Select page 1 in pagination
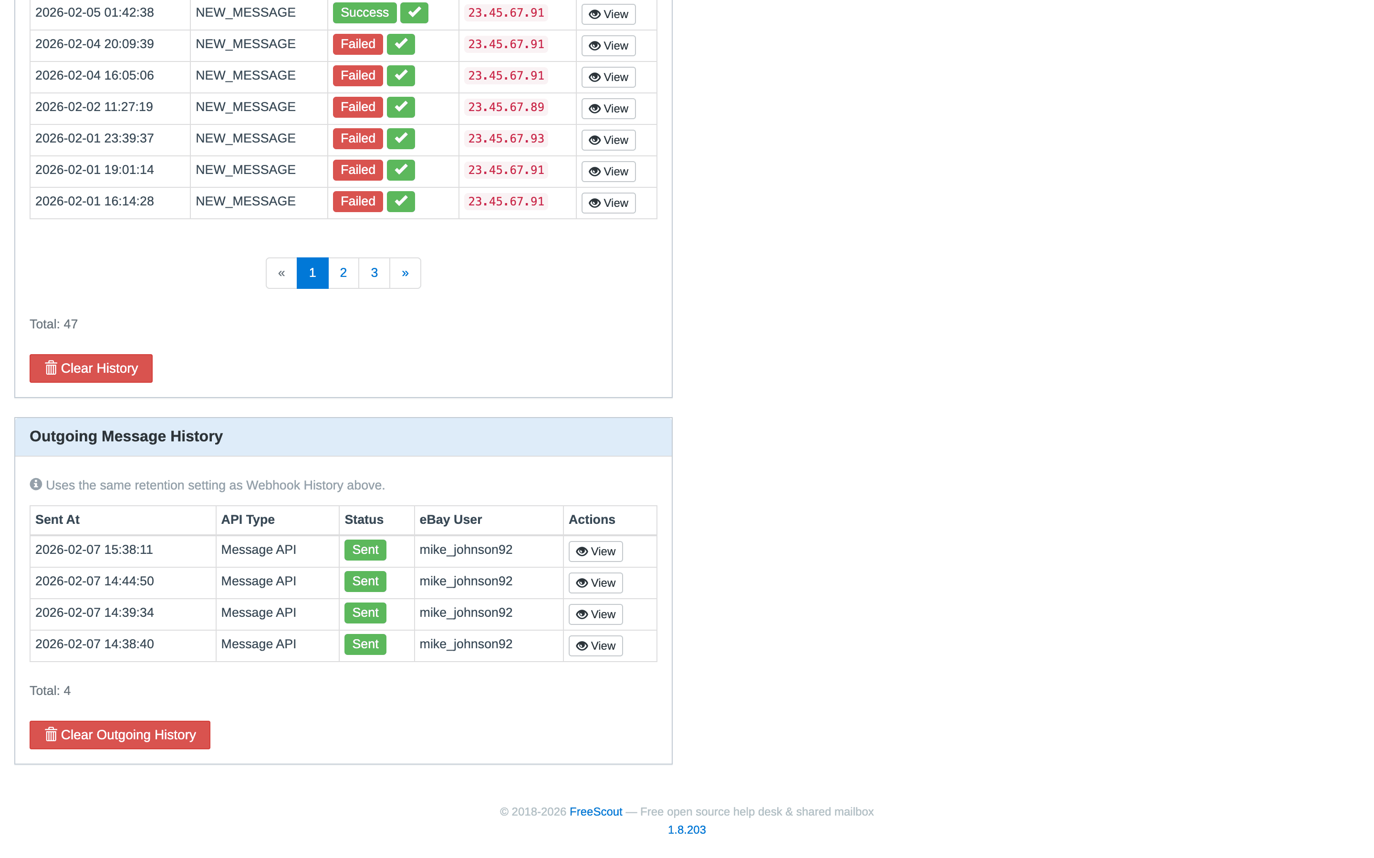This screenshot has height=858, width=1374. pyautogui.click(x=312, y=272)
